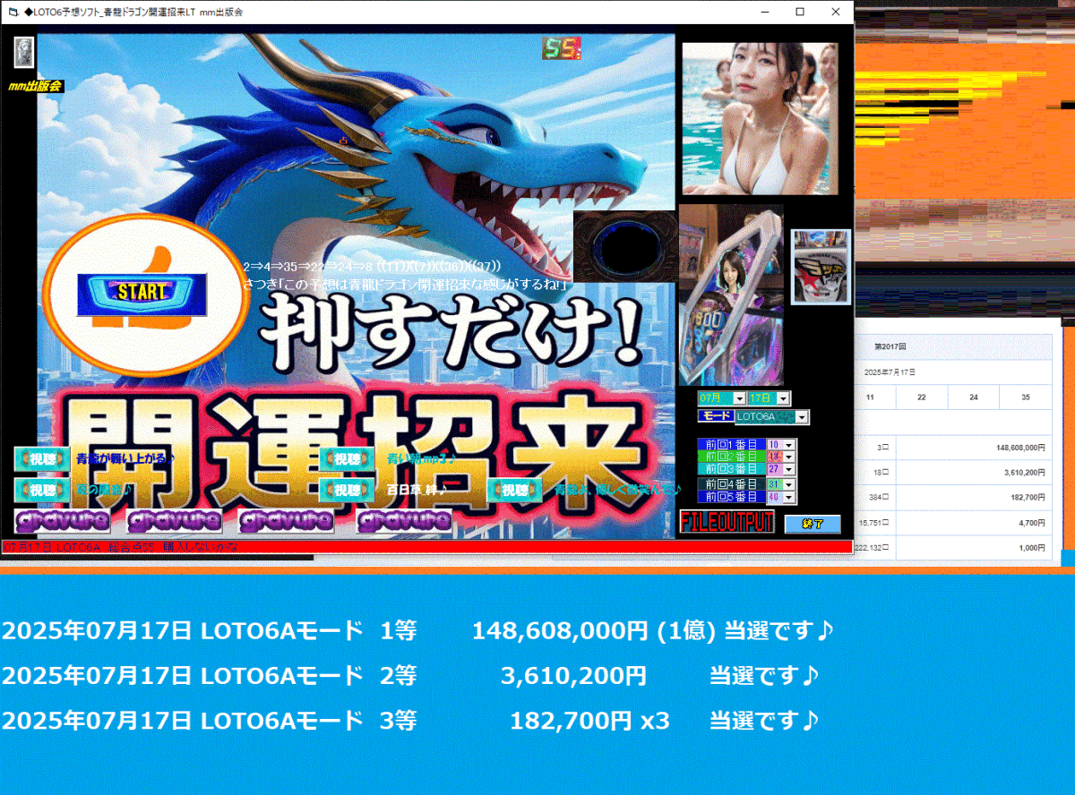Click the 視聴 button beside 青龍よ、優しく微笑んで♪
The width and height of the screenshot is (1075, 795).
coord(515,490)
